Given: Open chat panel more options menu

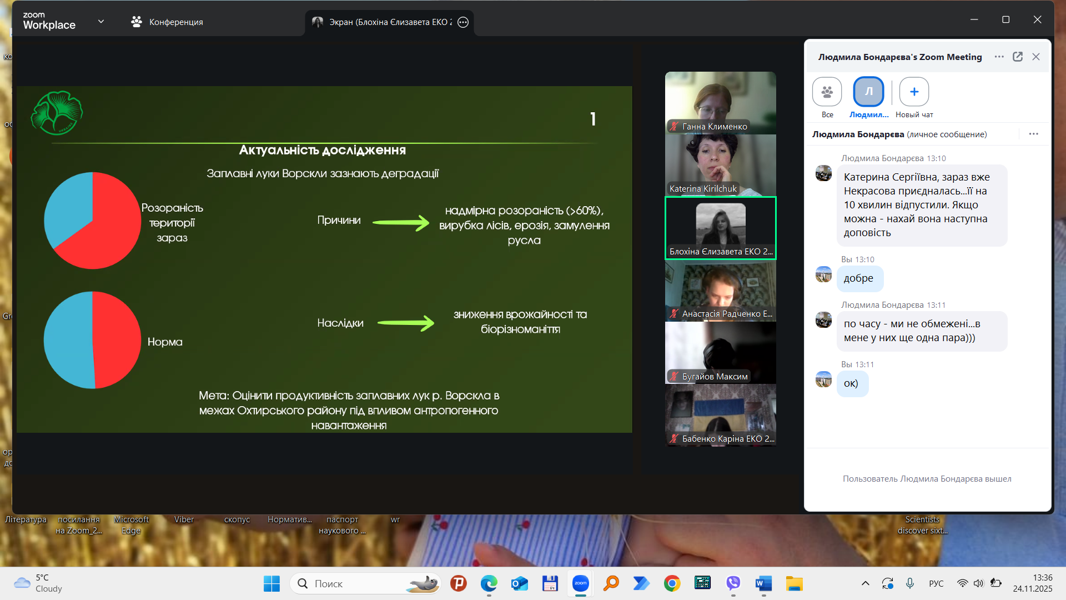Looking at the screenshot, I should (999, 57).
